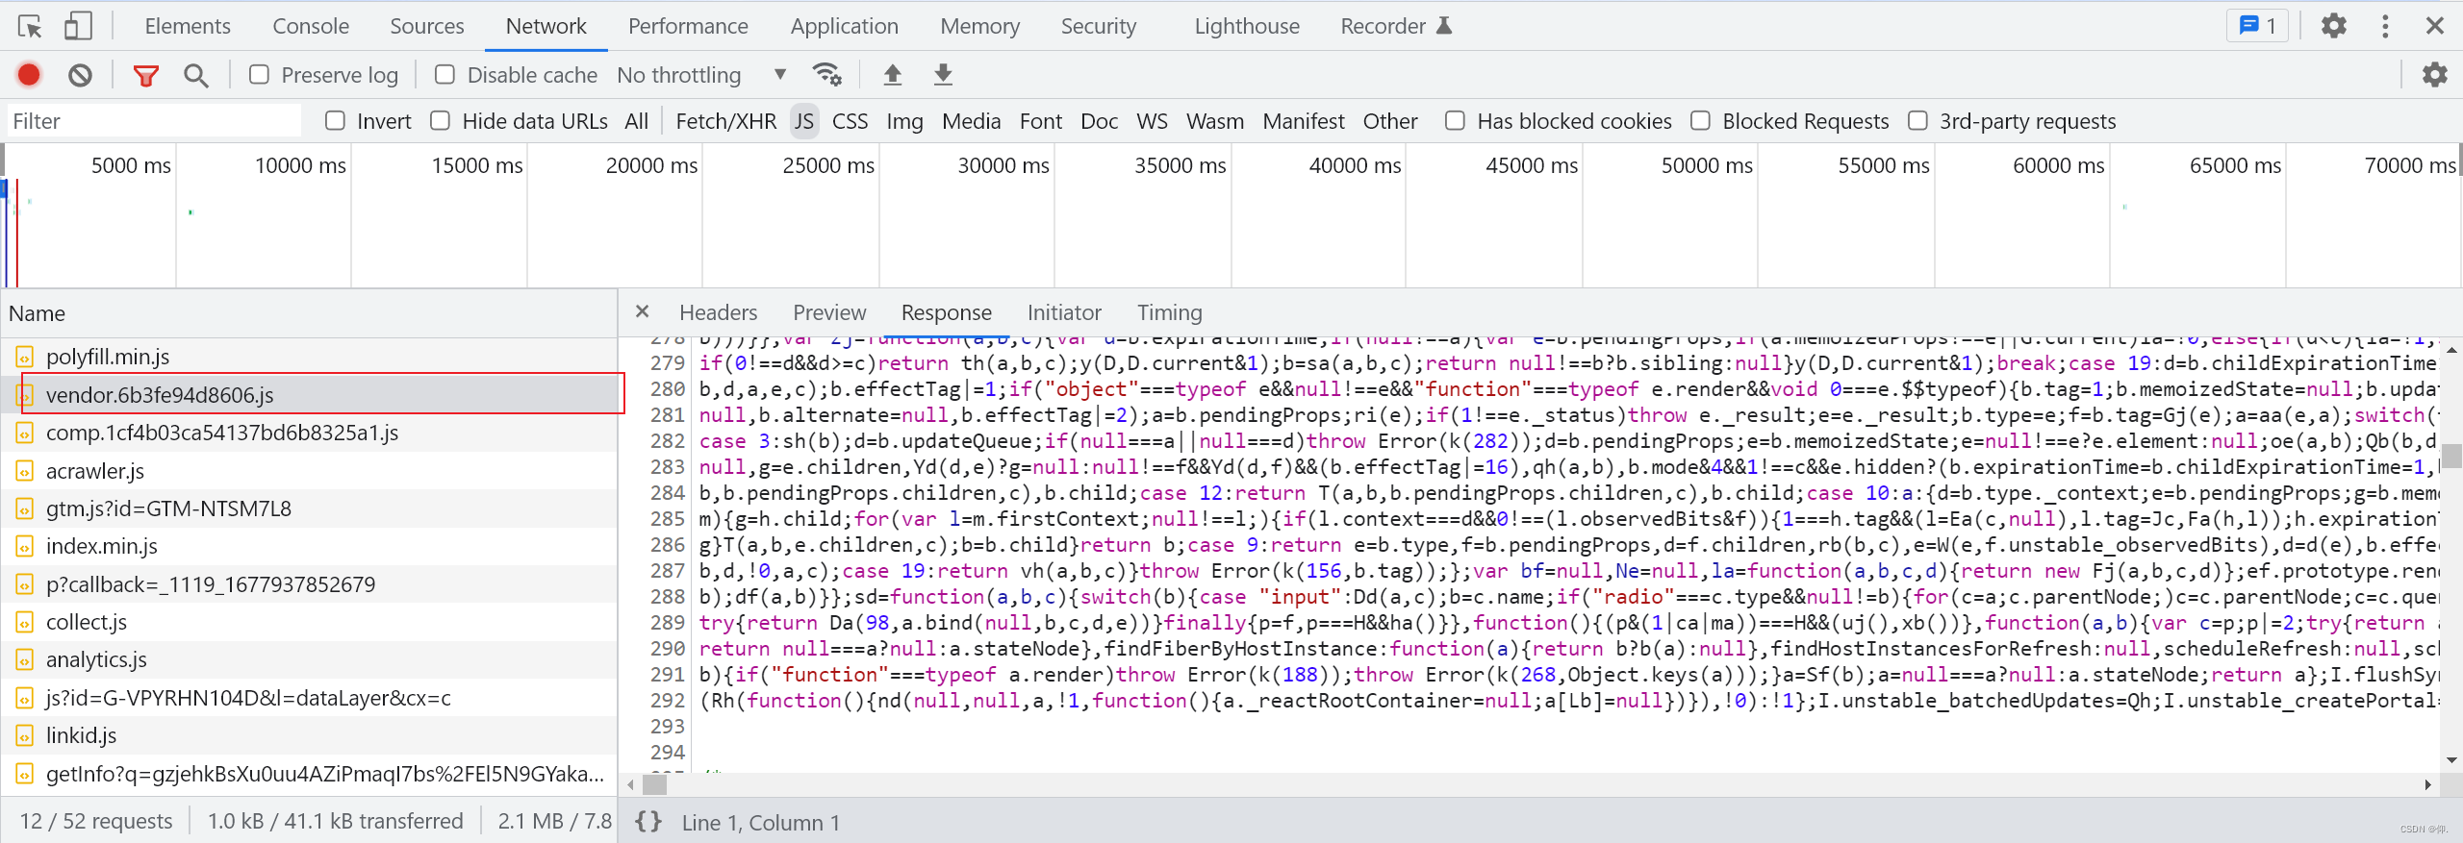Activate the inspect element picker icon
2463x843 pixels.
coord(30,26)
